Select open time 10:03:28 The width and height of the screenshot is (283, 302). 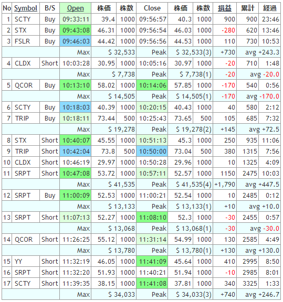pos(76,63)
